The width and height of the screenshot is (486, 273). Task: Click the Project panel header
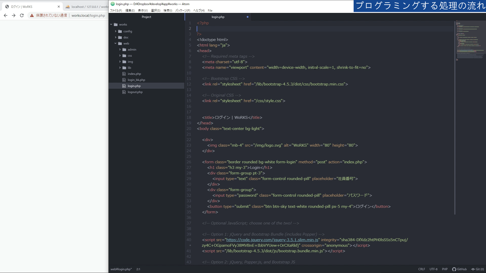coord(146,17)
